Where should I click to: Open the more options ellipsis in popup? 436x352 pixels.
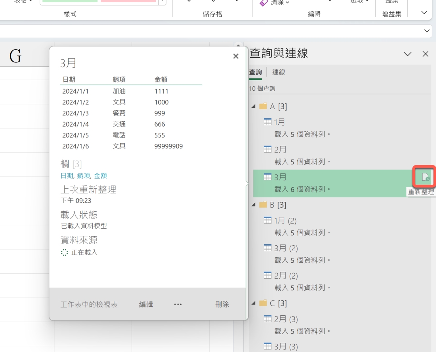(178, 304)
